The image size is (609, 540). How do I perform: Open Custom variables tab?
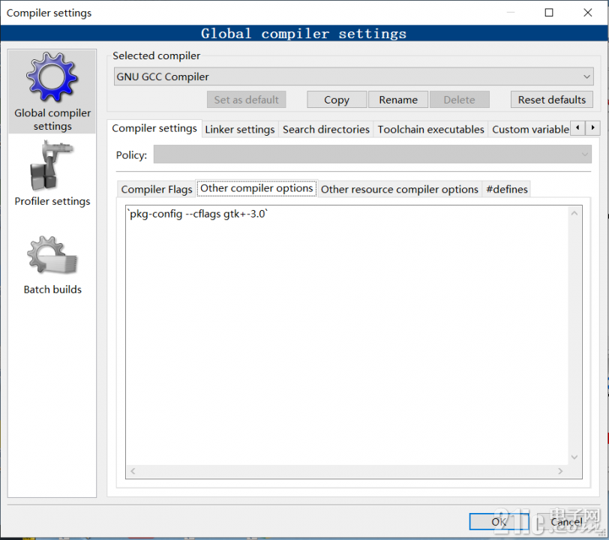530,129
